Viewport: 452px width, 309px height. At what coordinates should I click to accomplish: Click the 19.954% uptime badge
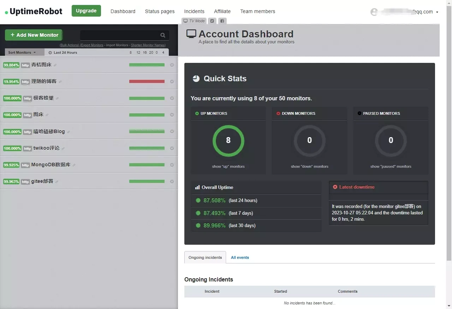pos(11,82)
